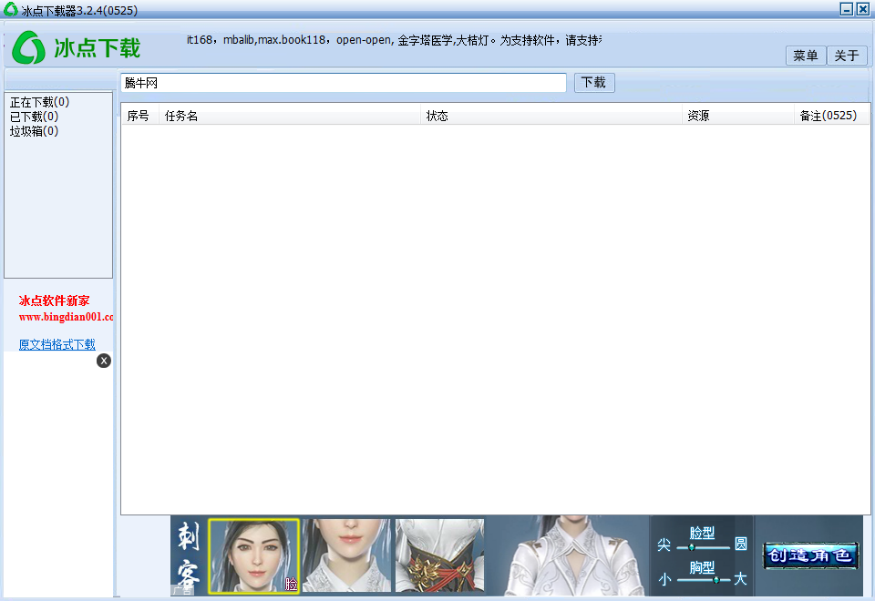The width and height of the screenshot is (875, 601).
Task: Select the highlighted face thumbnail
Action: pos(253,555)
